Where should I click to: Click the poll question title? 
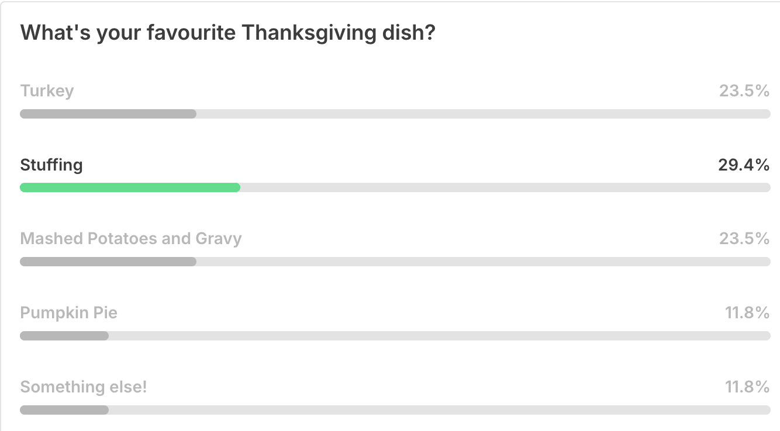pyautogui.click(x=227, y=33)
